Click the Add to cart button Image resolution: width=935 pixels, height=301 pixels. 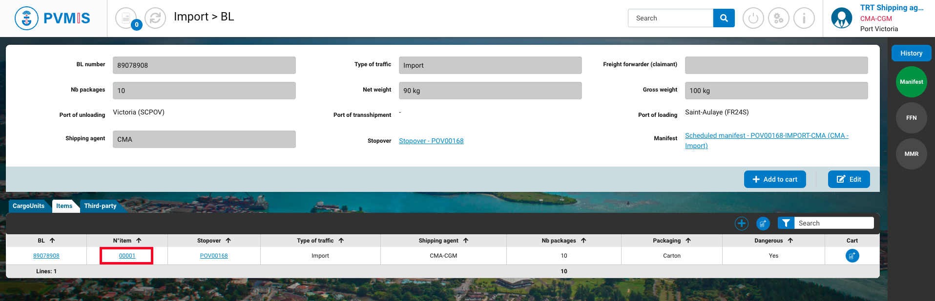(x=774, y=179)
